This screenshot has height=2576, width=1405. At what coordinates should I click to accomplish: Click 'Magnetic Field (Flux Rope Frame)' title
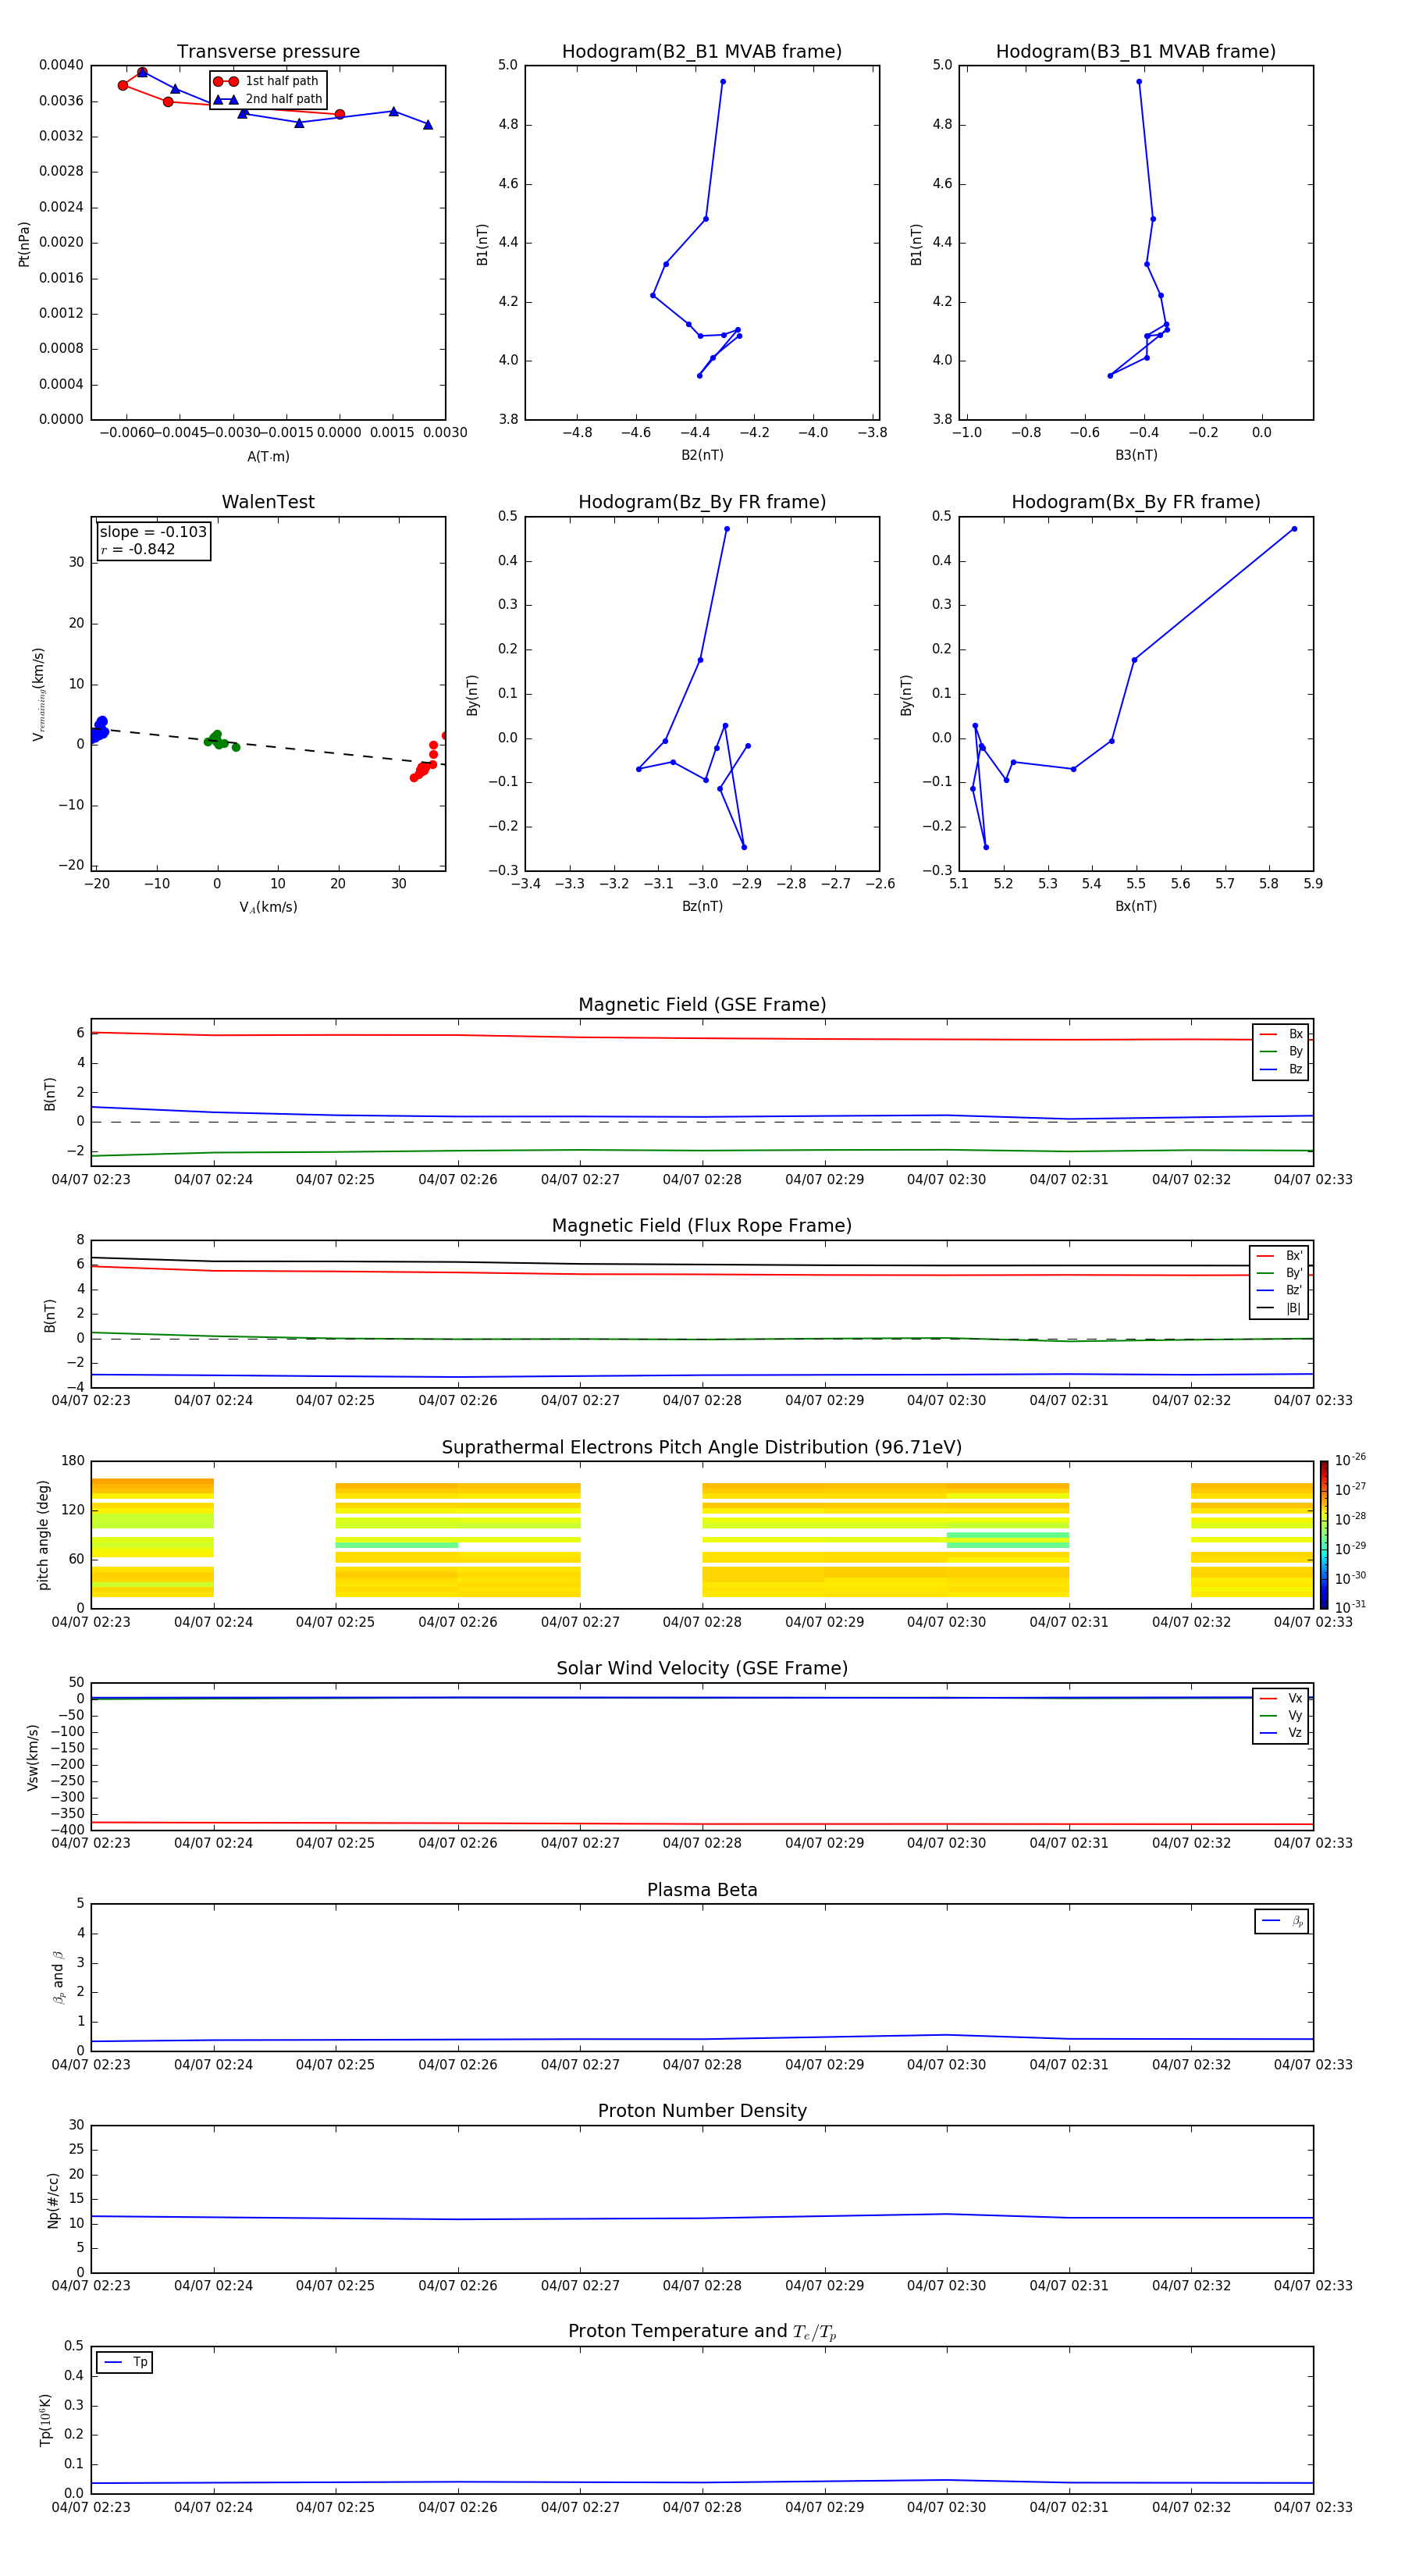(702, 1226)
